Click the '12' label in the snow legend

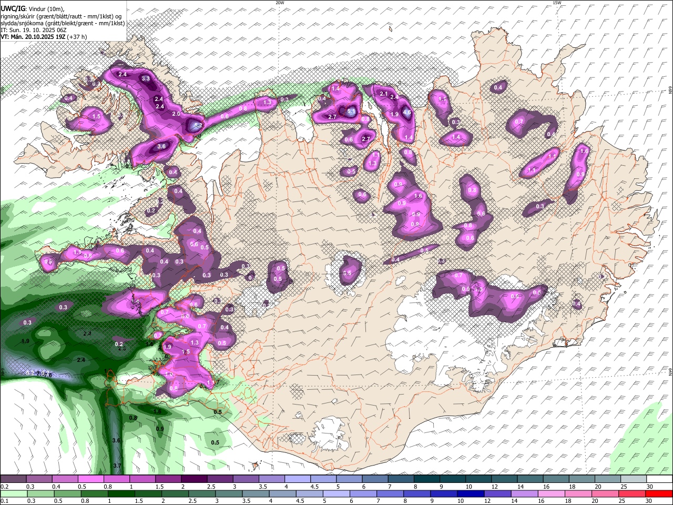tap(495, 487)
